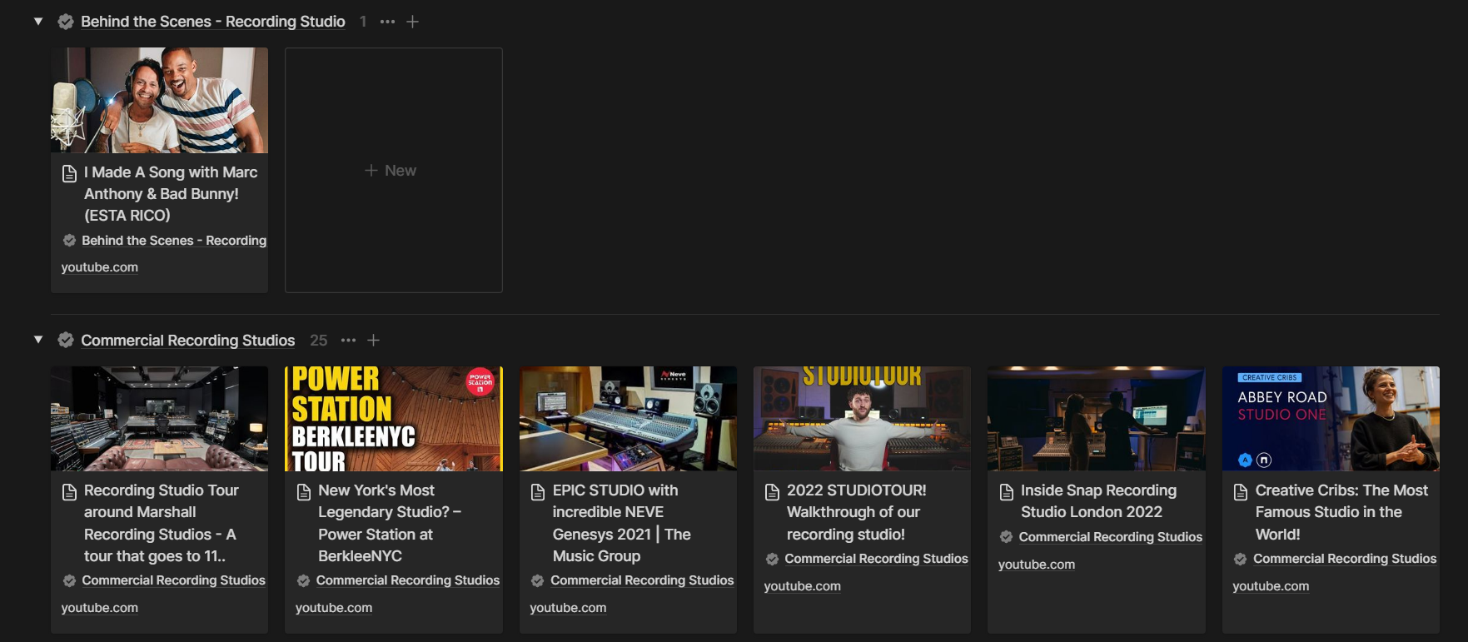Screen dimensions: 1468x642
Task: Open Abbey Road Studio One thumbnail
Action: click(1331, 419)
